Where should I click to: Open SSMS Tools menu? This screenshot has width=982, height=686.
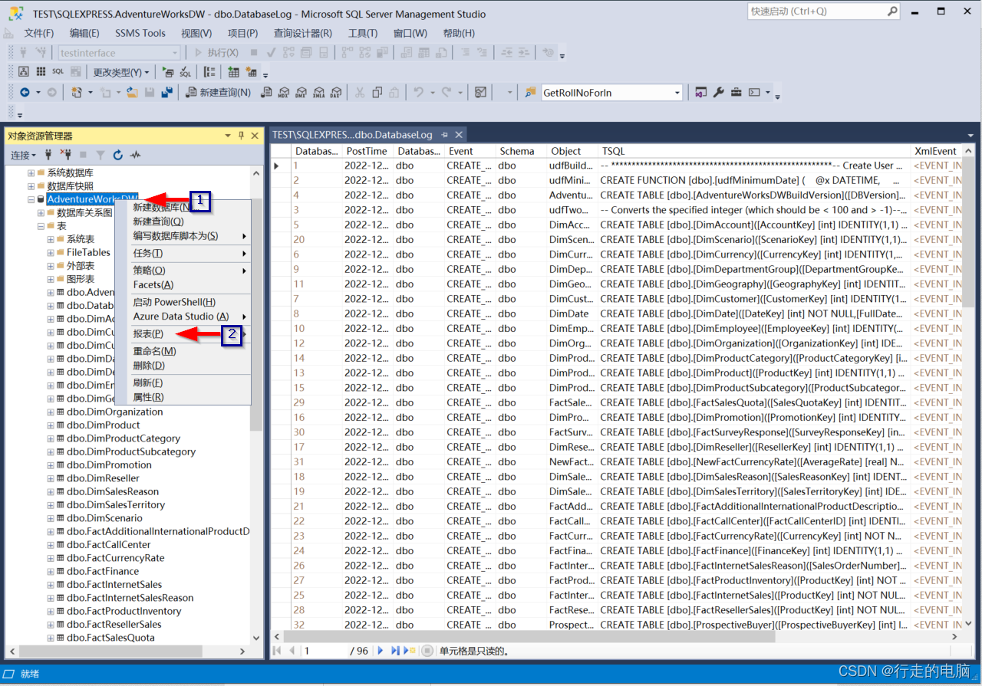coord(140,33)
